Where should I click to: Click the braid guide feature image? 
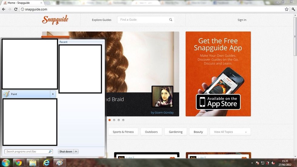142,62
